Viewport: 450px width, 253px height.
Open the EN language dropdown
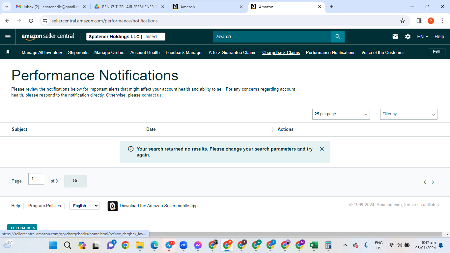pyautogui.click(x=423, y=37)
